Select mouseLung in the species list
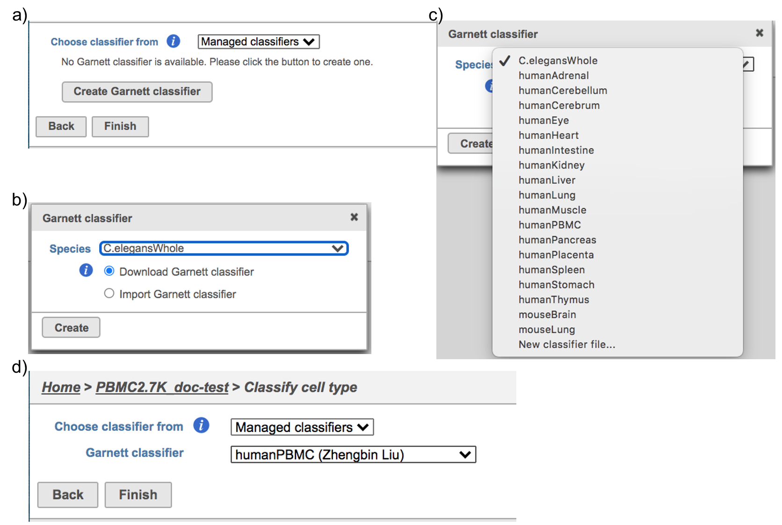 click(546, 330)
